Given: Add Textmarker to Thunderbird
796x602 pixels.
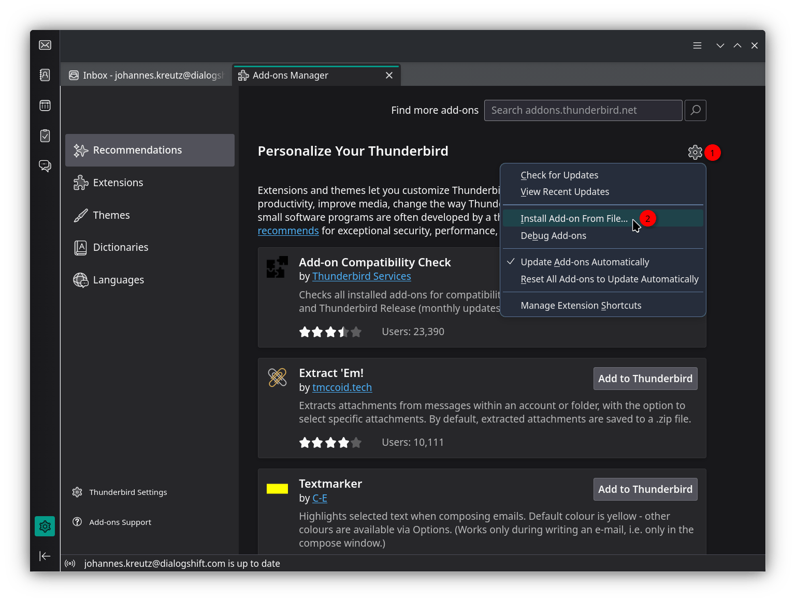Looking at the screenshot, I should tap(645, 489).
